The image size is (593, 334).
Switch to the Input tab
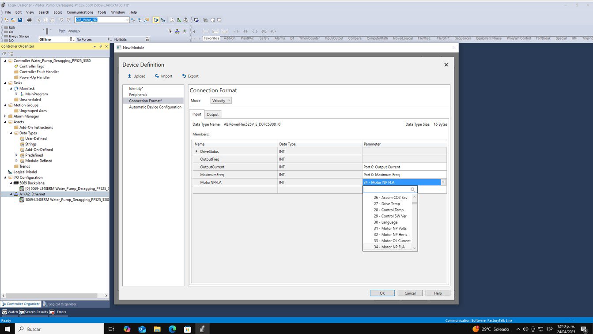point(196,114)
